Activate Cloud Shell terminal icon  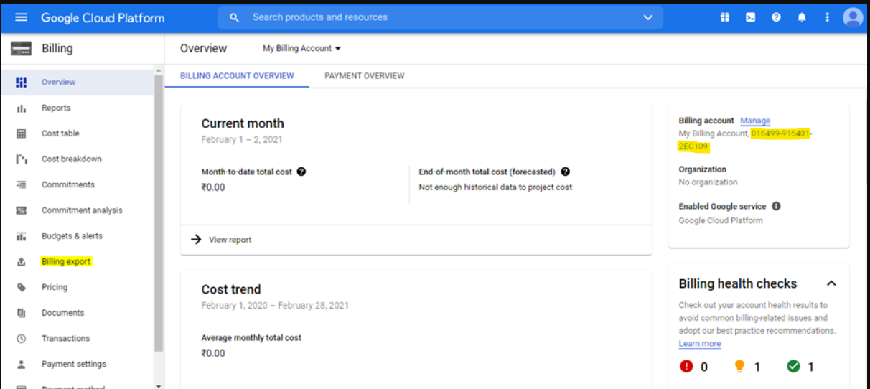pyautogui.click(x=750, y=17)
